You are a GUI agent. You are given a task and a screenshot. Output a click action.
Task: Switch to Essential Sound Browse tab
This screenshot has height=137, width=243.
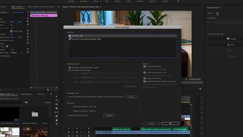[x=210, y=13]
